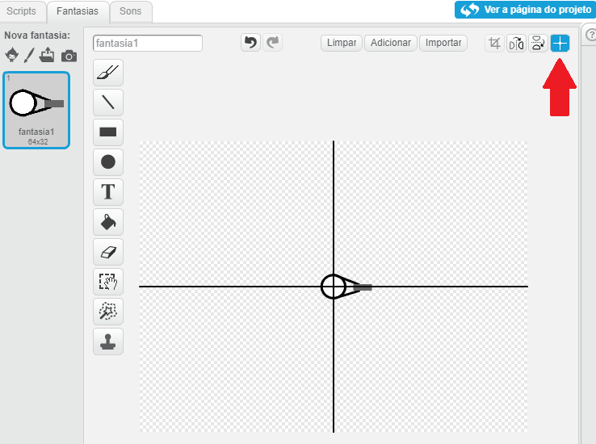Choose the Remove background wand tool
Screen dimensions: 596x444
point(108,312)
